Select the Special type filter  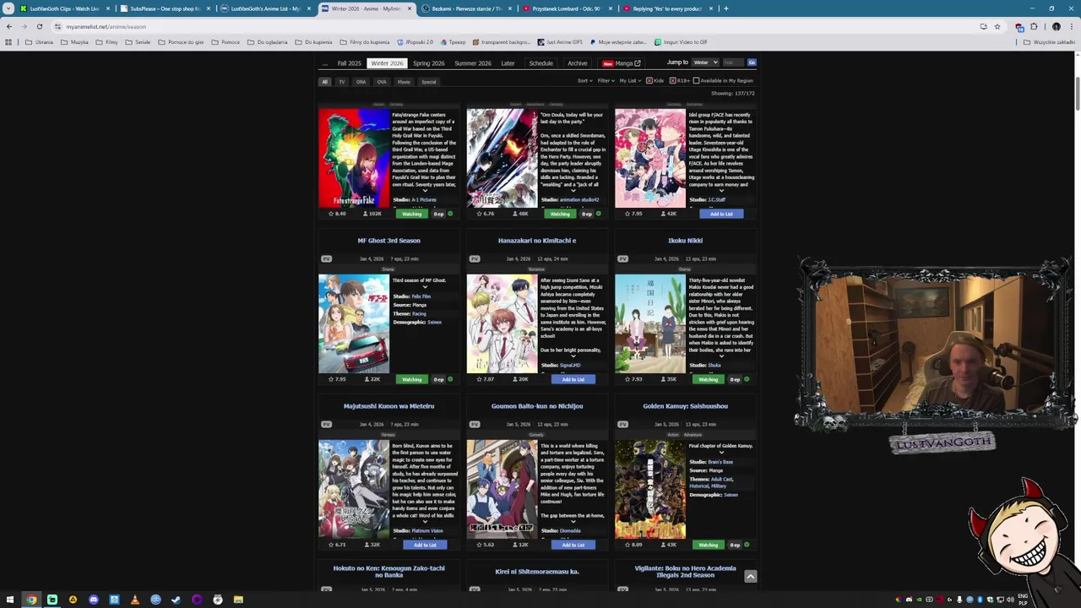[x=429, y=82]
